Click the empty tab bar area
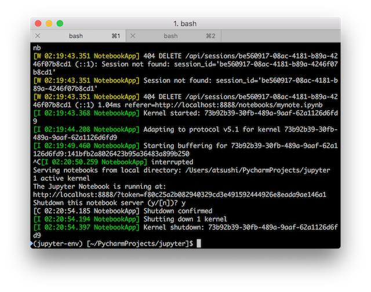The image size is (371, 292). pyautogui.click(x=278, y=36)
